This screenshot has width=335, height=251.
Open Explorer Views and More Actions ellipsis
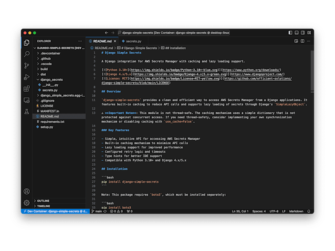[x=80, y=41]
